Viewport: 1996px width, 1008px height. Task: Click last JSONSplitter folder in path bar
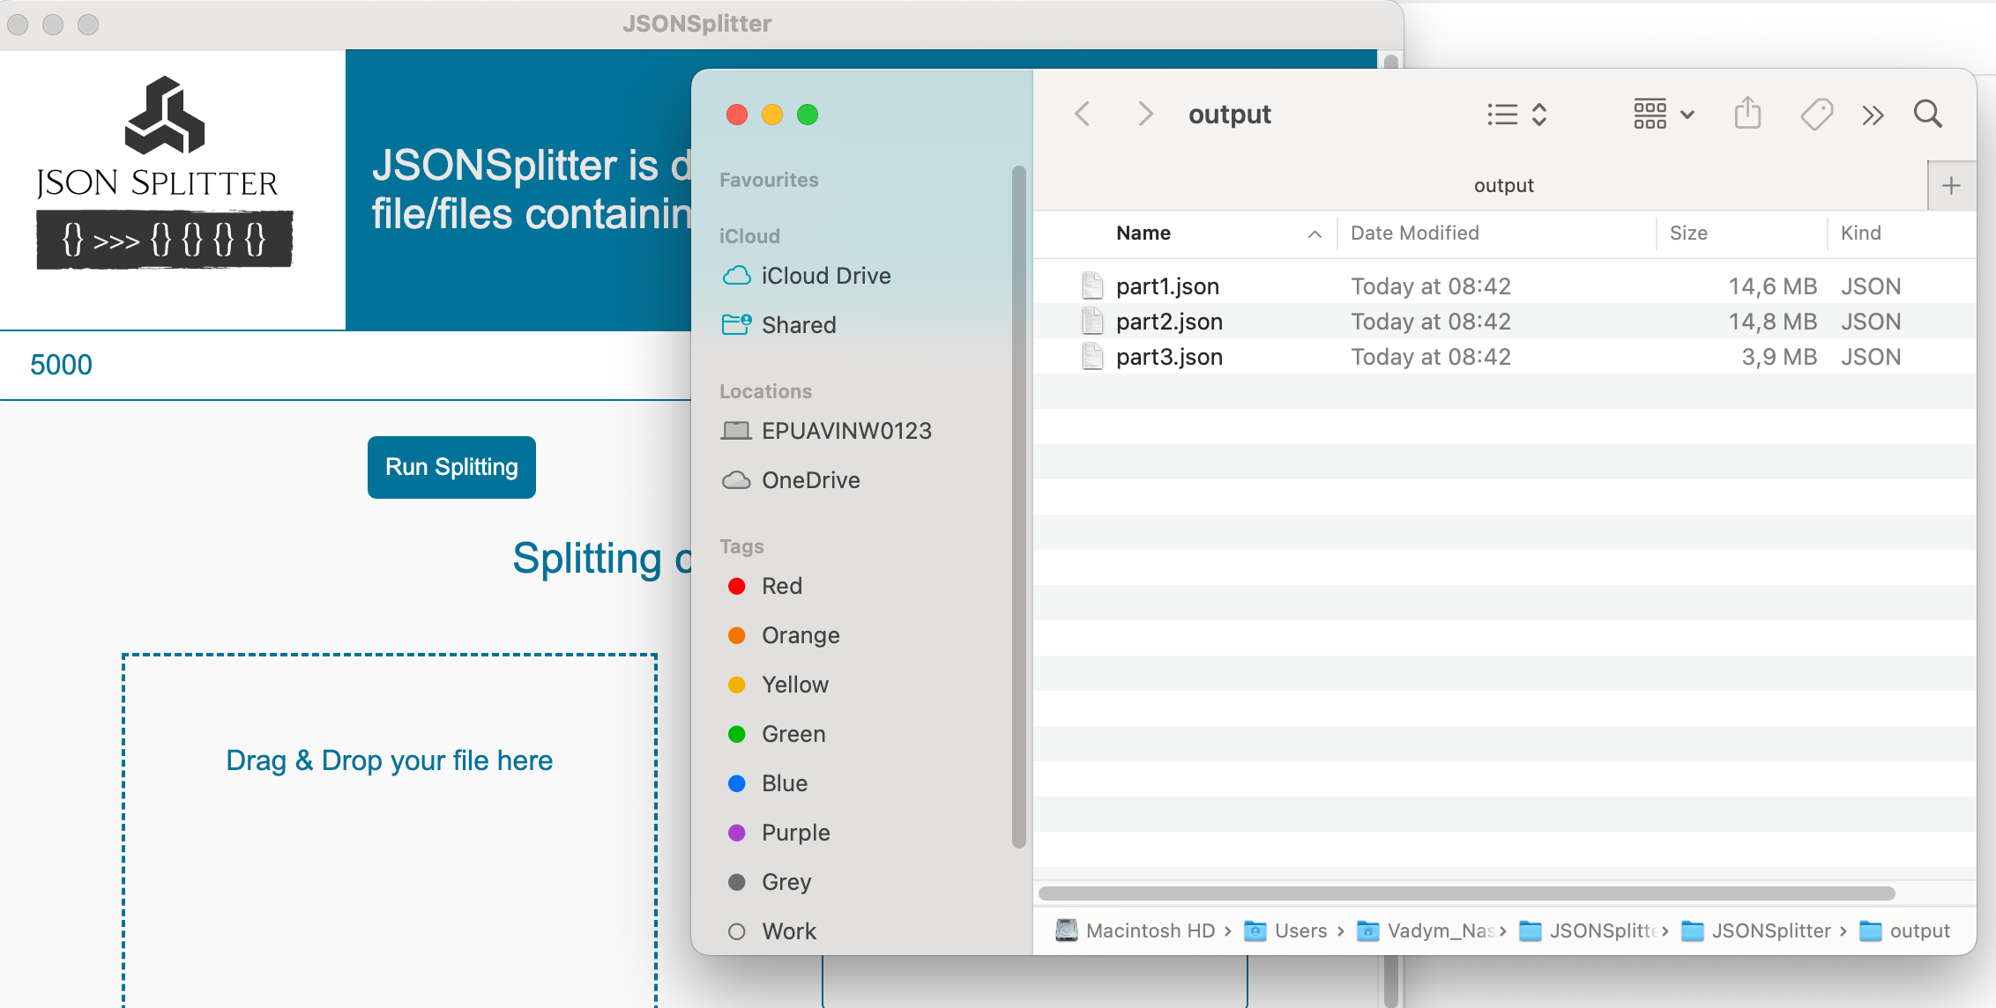pyautogui.click(x=1755, y=930)
